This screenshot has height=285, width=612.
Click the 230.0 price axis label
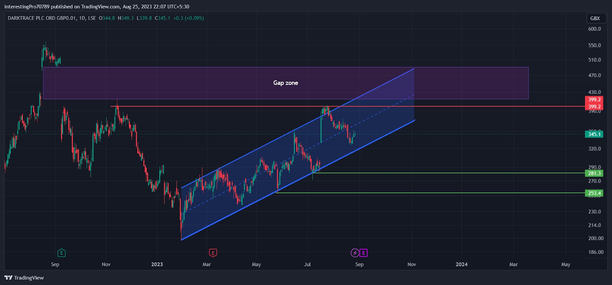tap(594, 212)
